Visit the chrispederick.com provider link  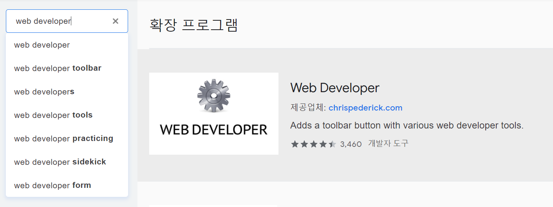(365, 108)
